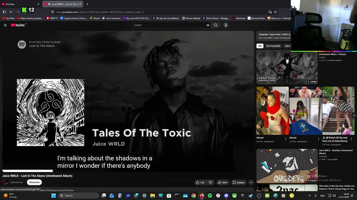
Task: Open Xbox app from the taskbar
Action: [x=235, y=196]
